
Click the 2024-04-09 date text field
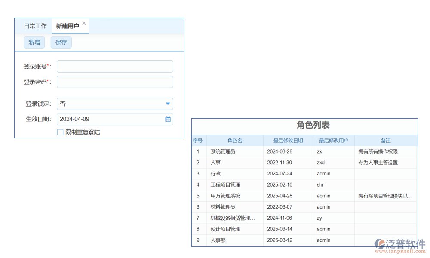110,119
